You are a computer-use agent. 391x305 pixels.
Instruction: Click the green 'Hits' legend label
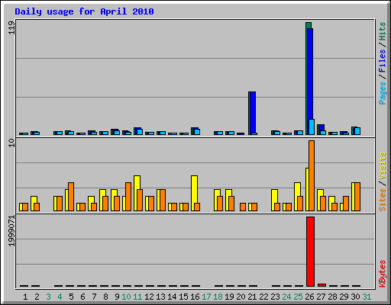pyautogui.click(x=382, y=31)
